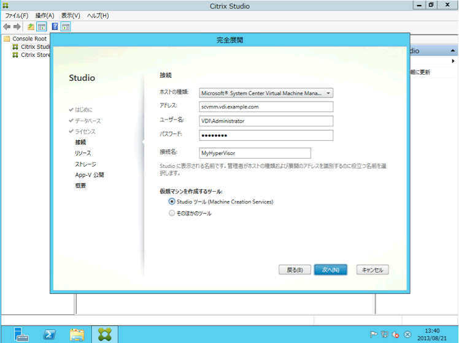Click the パスワード password field
The height and width of the screenshot is (343, 459).
(266, 135)
